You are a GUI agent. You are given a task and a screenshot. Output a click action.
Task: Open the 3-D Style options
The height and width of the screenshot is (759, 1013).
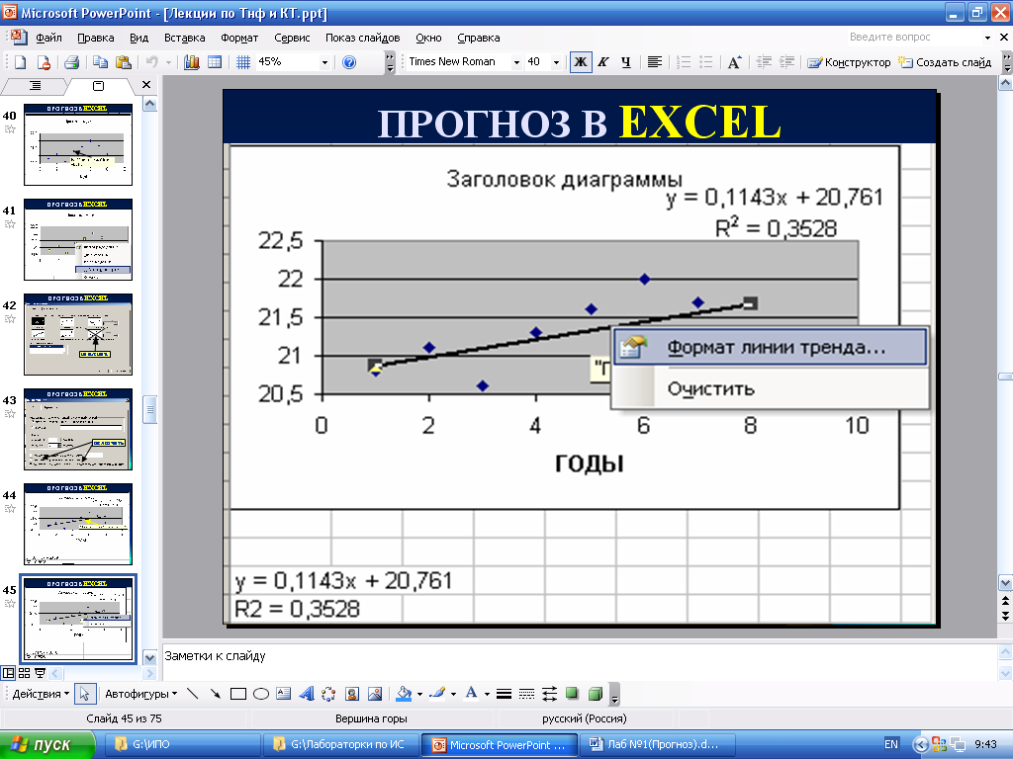click(595, 694)
